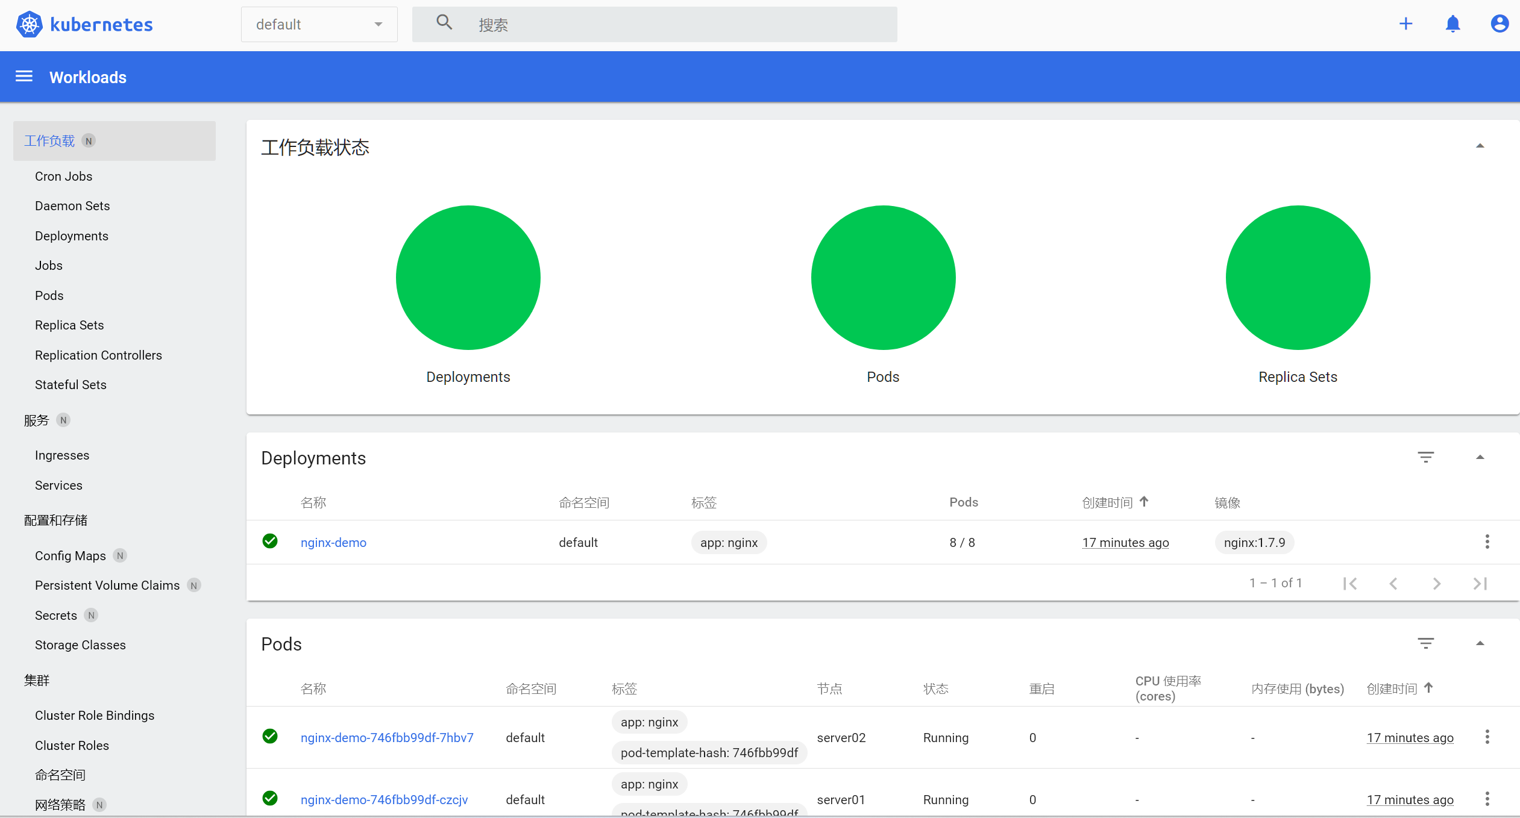Open the default namespace dropdown
Viewport: 1520px width, 818px height.
[x=319, y=25]
